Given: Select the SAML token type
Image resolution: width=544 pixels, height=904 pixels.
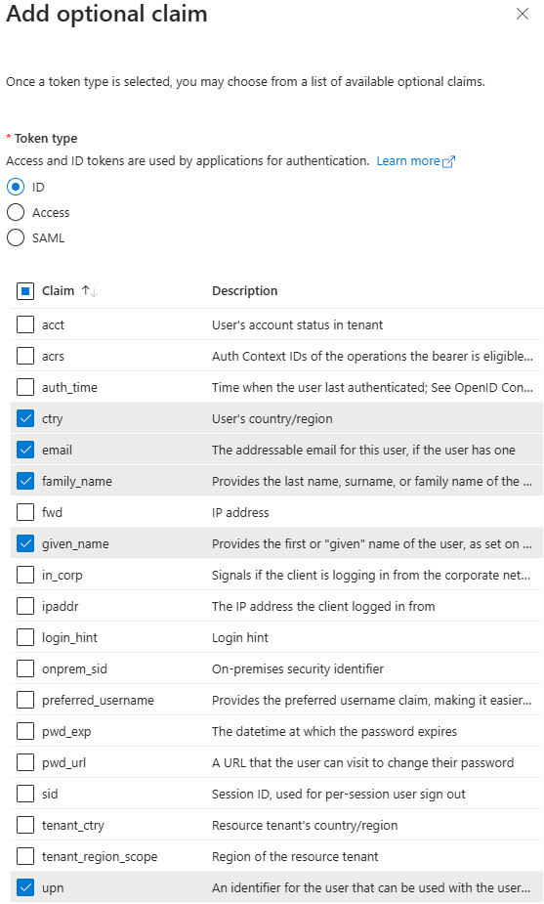Looking at the screenshot, I should tap(16, 237).
